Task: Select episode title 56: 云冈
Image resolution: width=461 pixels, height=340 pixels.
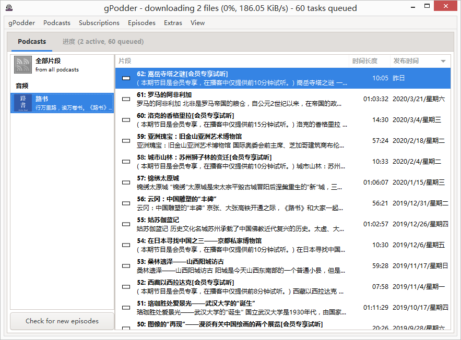Action: [176, 199]
